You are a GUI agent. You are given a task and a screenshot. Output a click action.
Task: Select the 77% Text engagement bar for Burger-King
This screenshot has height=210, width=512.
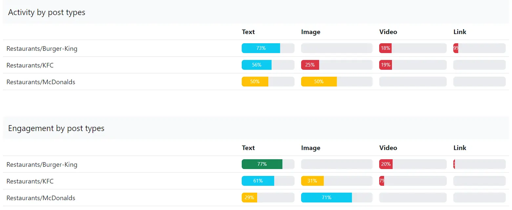262,164
